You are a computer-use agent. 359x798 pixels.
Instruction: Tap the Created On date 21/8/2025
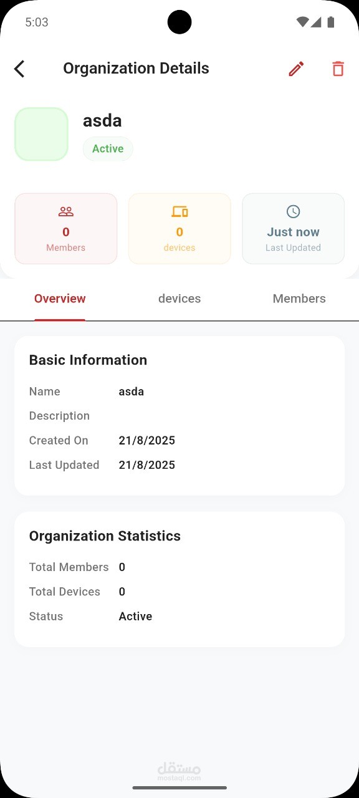point(147,441)
